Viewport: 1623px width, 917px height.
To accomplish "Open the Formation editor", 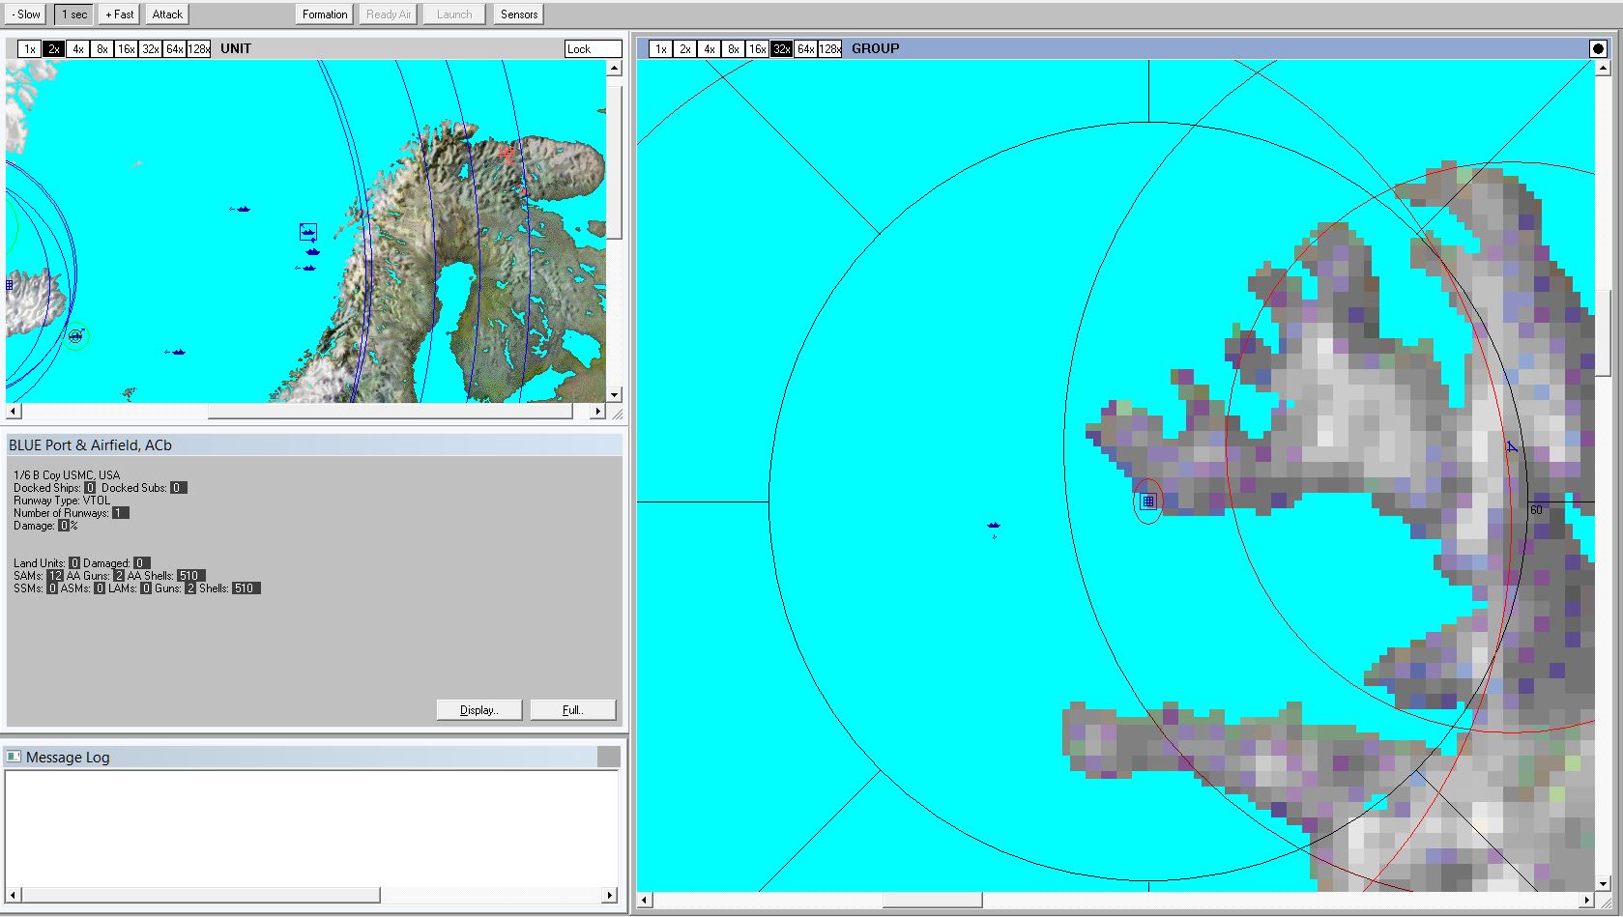I will tap(324, 14).
